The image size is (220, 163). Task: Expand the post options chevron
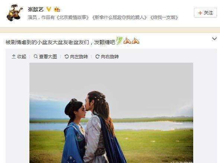(214, 39)
